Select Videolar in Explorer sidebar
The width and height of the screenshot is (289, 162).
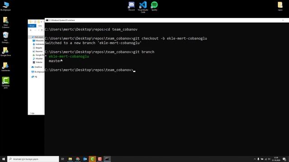37,62
